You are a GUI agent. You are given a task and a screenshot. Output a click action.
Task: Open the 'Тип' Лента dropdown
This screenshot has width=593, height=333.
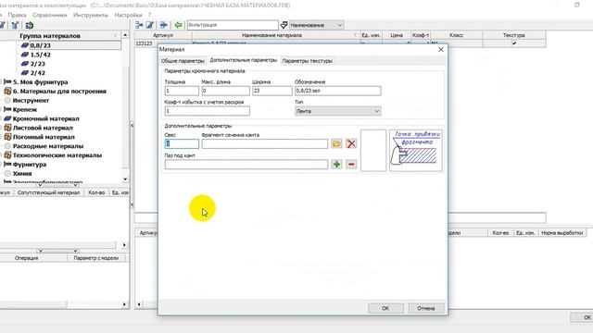click(x=337, y=111)
